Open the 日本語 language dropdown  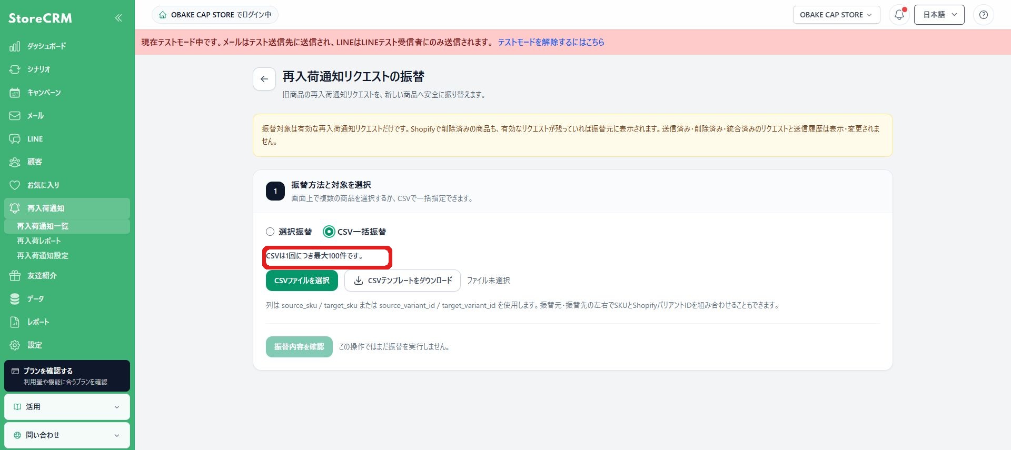939,15
